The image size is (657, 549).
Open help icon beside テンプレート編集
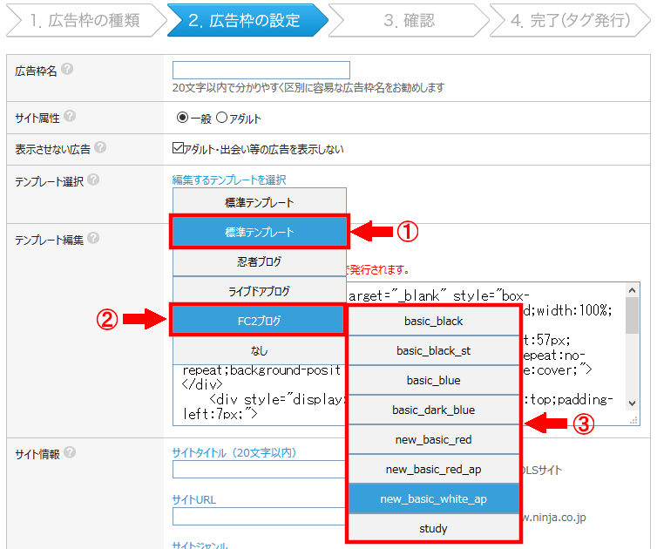(x=93, y=238)
